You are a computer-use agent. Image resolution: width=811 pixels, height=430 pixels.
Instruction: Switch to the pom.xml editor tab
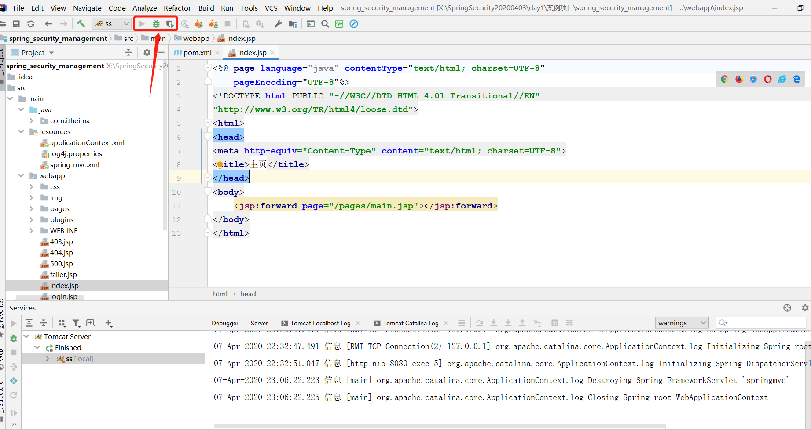click(x=197, y=52)
